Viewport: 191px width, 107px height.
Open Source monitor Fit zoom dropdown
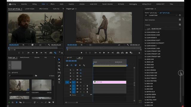click(26, 45)
